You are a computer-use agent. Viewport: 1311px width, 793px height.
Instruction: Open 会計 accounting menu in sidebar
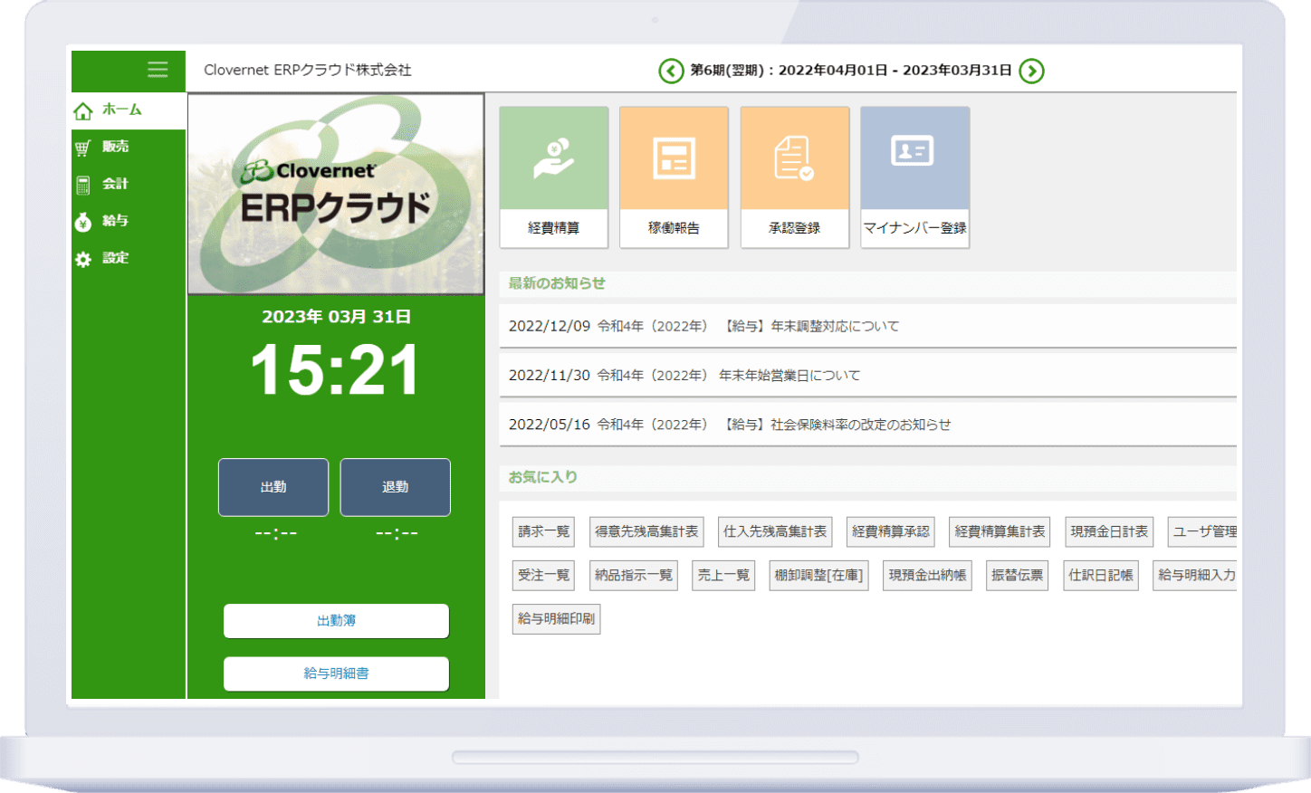(x=115, y=184)
